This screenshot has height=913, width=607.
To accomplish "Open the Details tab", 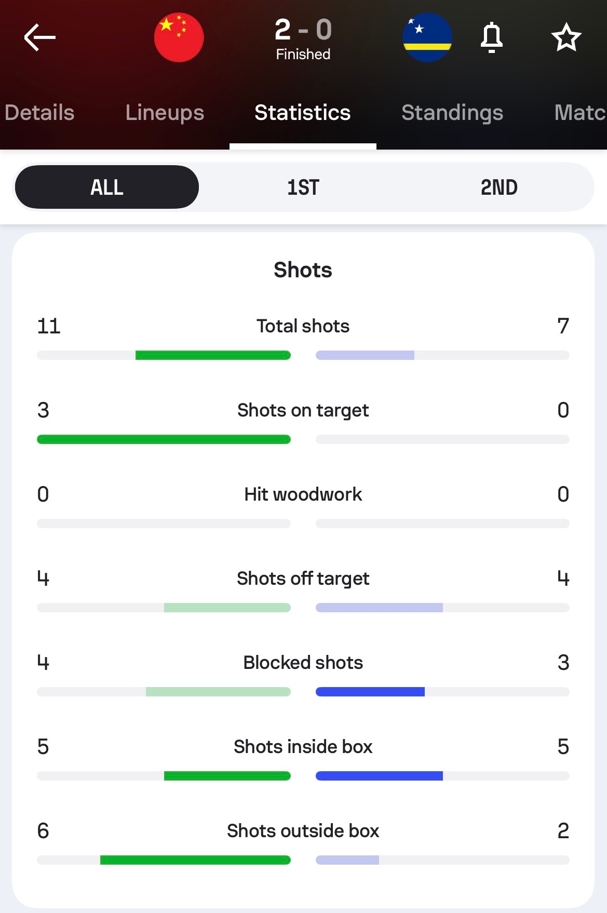I will 39,112.
